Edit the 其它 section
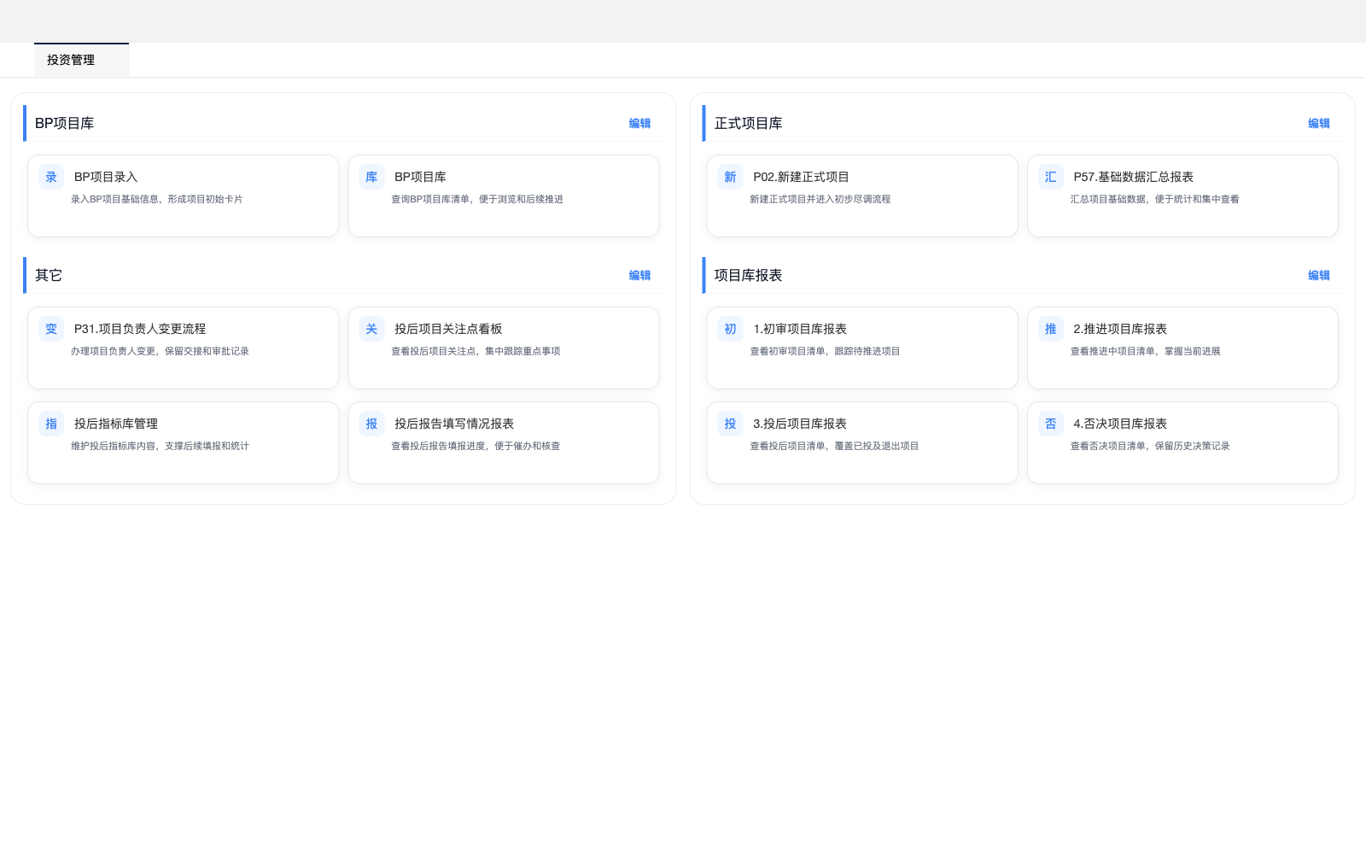This screenshot has width=1366, height=854. point(639,275)
